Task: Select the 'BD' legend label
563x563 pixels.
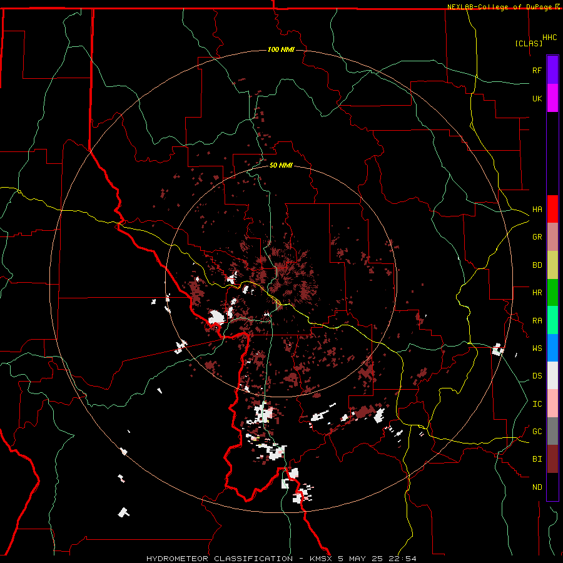Action: click(x=537, y=265)
